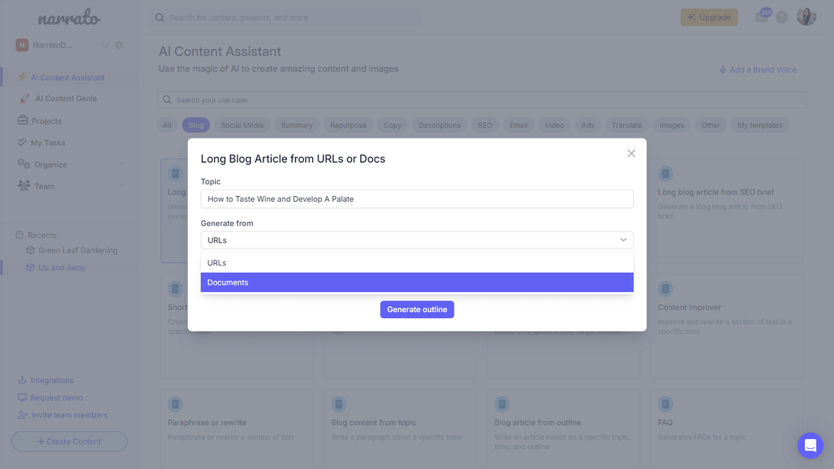Image resolution: width=834 pixels, height=469 pixels.
Task: Choose URLs option in dropdown list
Action: coord(417,263)
